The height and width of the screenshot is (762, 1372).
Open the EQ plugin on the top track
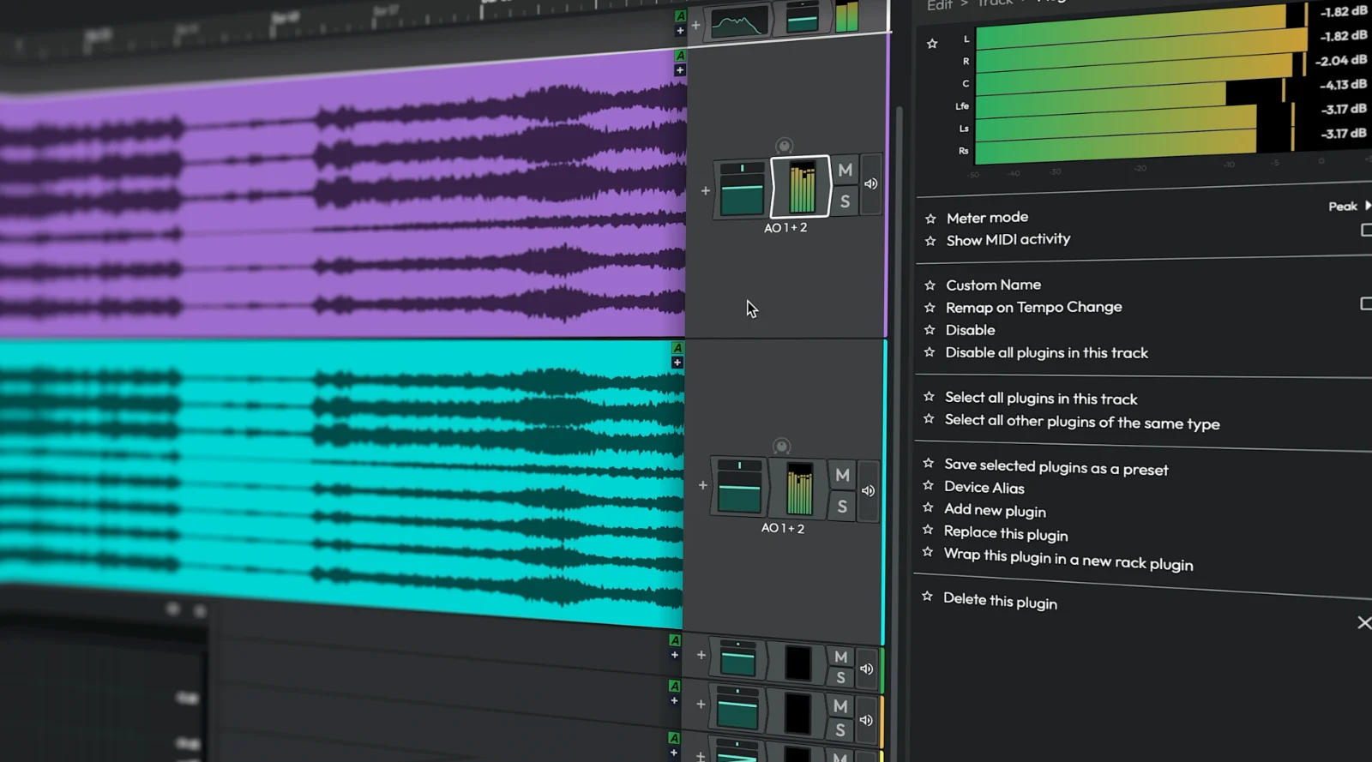pos(739,22)
